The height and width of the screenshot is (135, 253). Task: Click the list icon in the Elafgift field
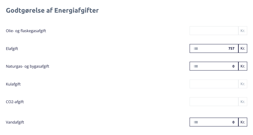pyautogui.click(x=196, y=48)
